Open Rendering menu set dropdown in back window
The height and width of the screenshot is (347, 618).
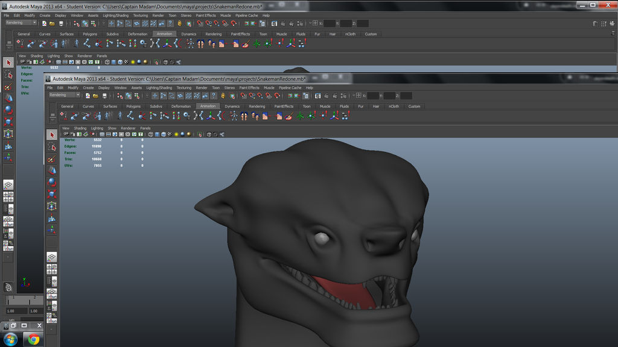(x=21, y=23)
